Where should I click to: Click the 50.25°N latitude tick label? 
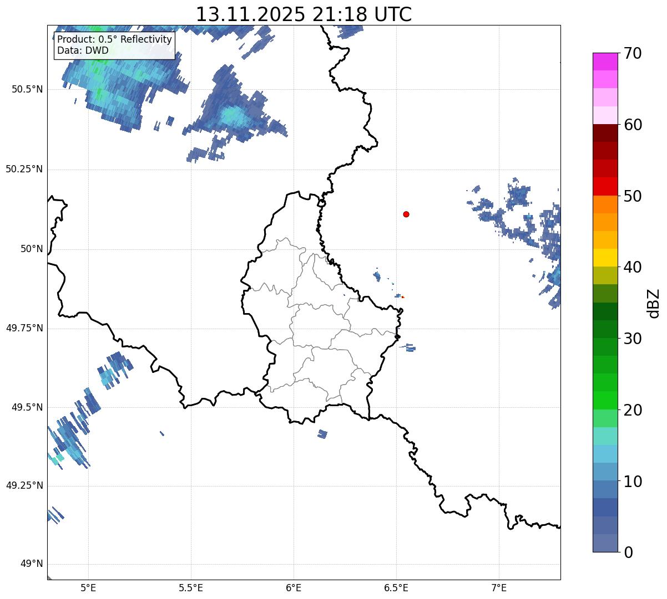pyautogui.click(x=24, y=169)
